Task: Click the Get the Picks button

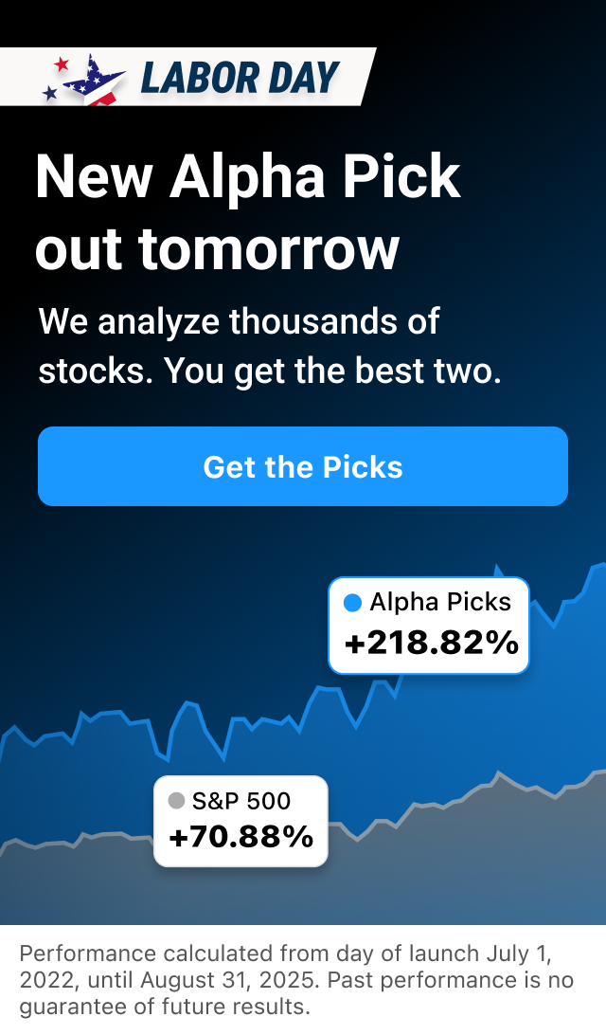Action: pos(302,466)
